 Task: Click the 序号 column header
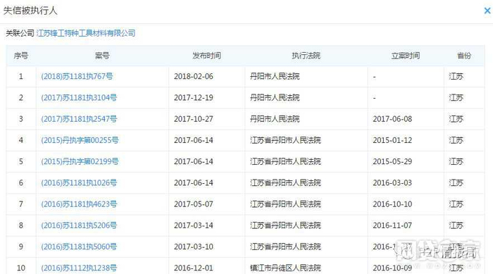(21, 56)
